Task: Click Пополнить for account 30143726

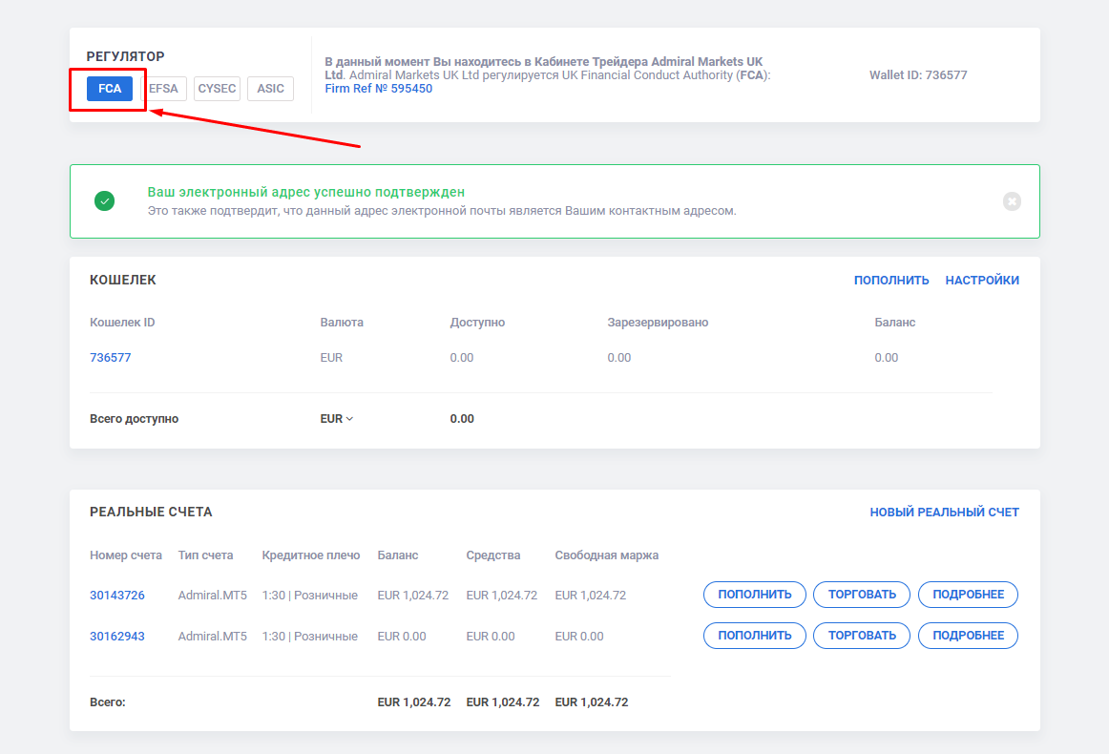Action: tap(755, 595)
